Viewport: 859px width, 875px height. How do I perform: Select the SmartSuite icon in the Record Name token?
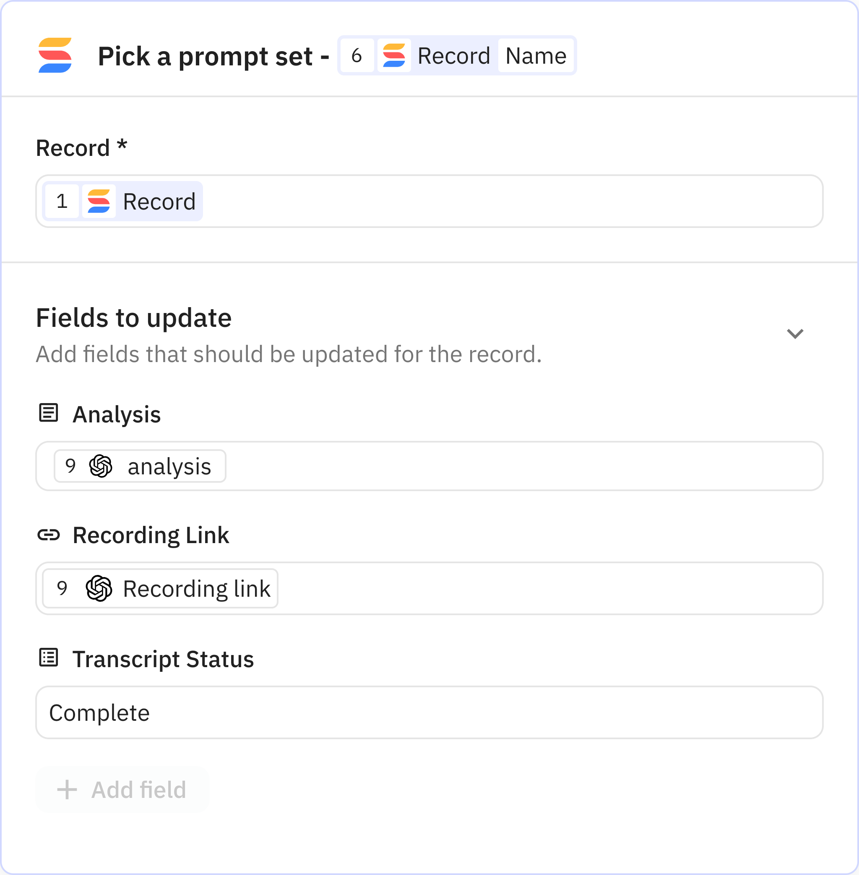[394, 56]
